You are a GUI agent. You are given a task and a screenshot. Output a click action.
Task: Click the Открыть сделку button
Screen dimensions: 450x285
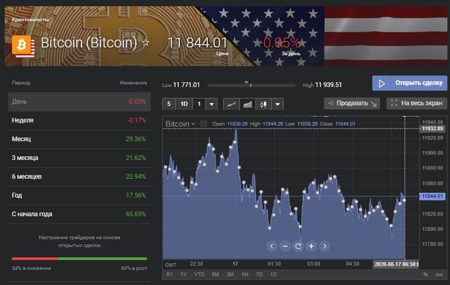[409, 83]
